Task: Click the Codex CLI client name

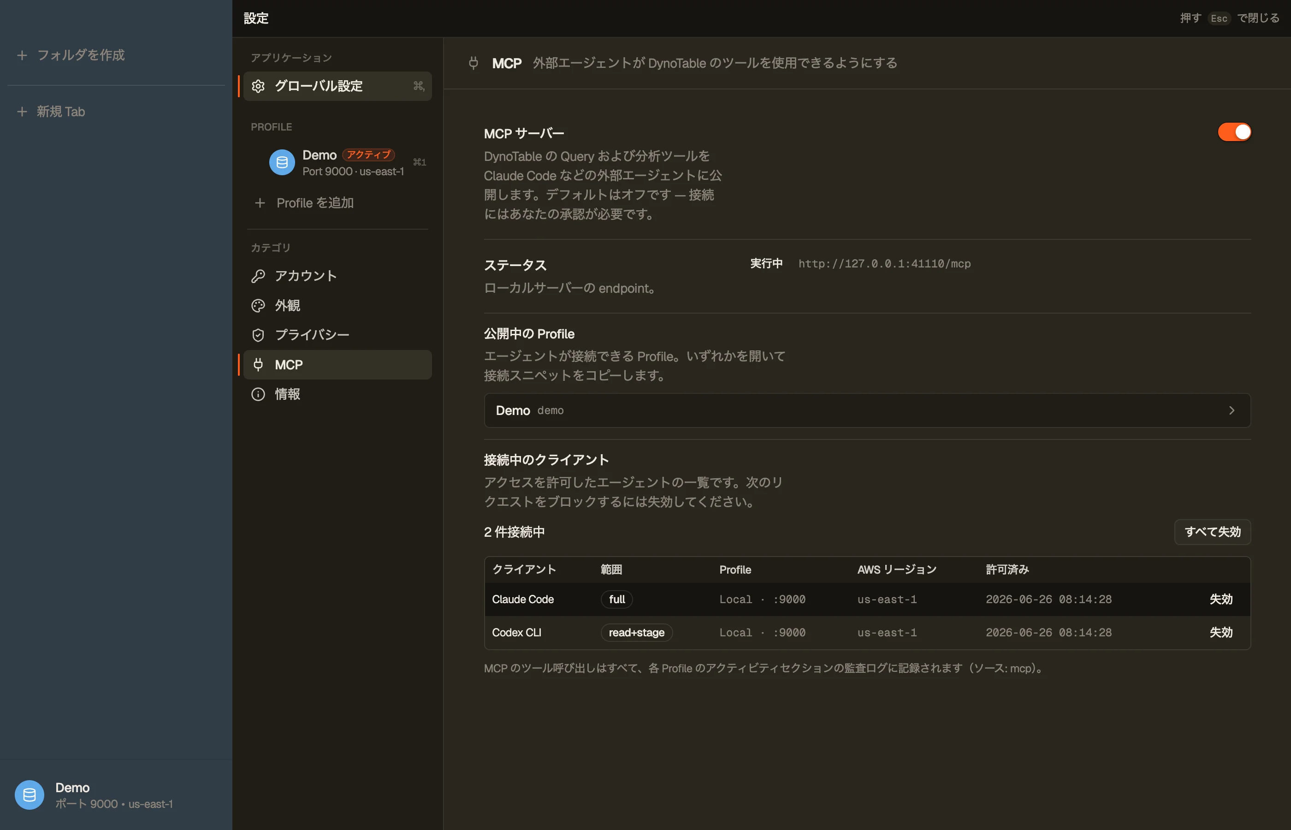Action: click(516, 633)
